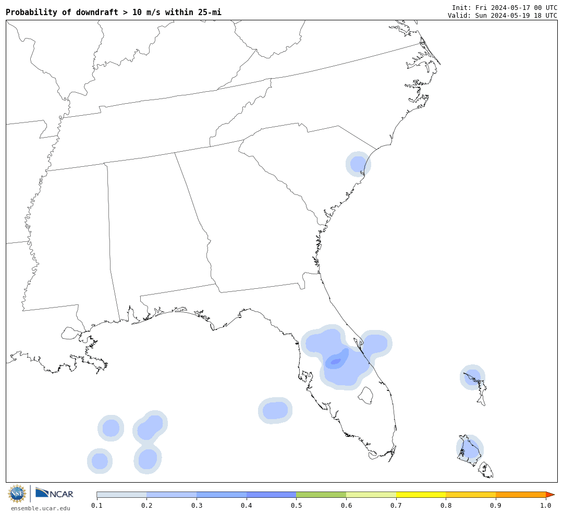The height and width of the screenshot is (515, 563).
Task: Click the 0.6–0.7 pale yellow colorbar segment
Action: [x=371, y=495]
